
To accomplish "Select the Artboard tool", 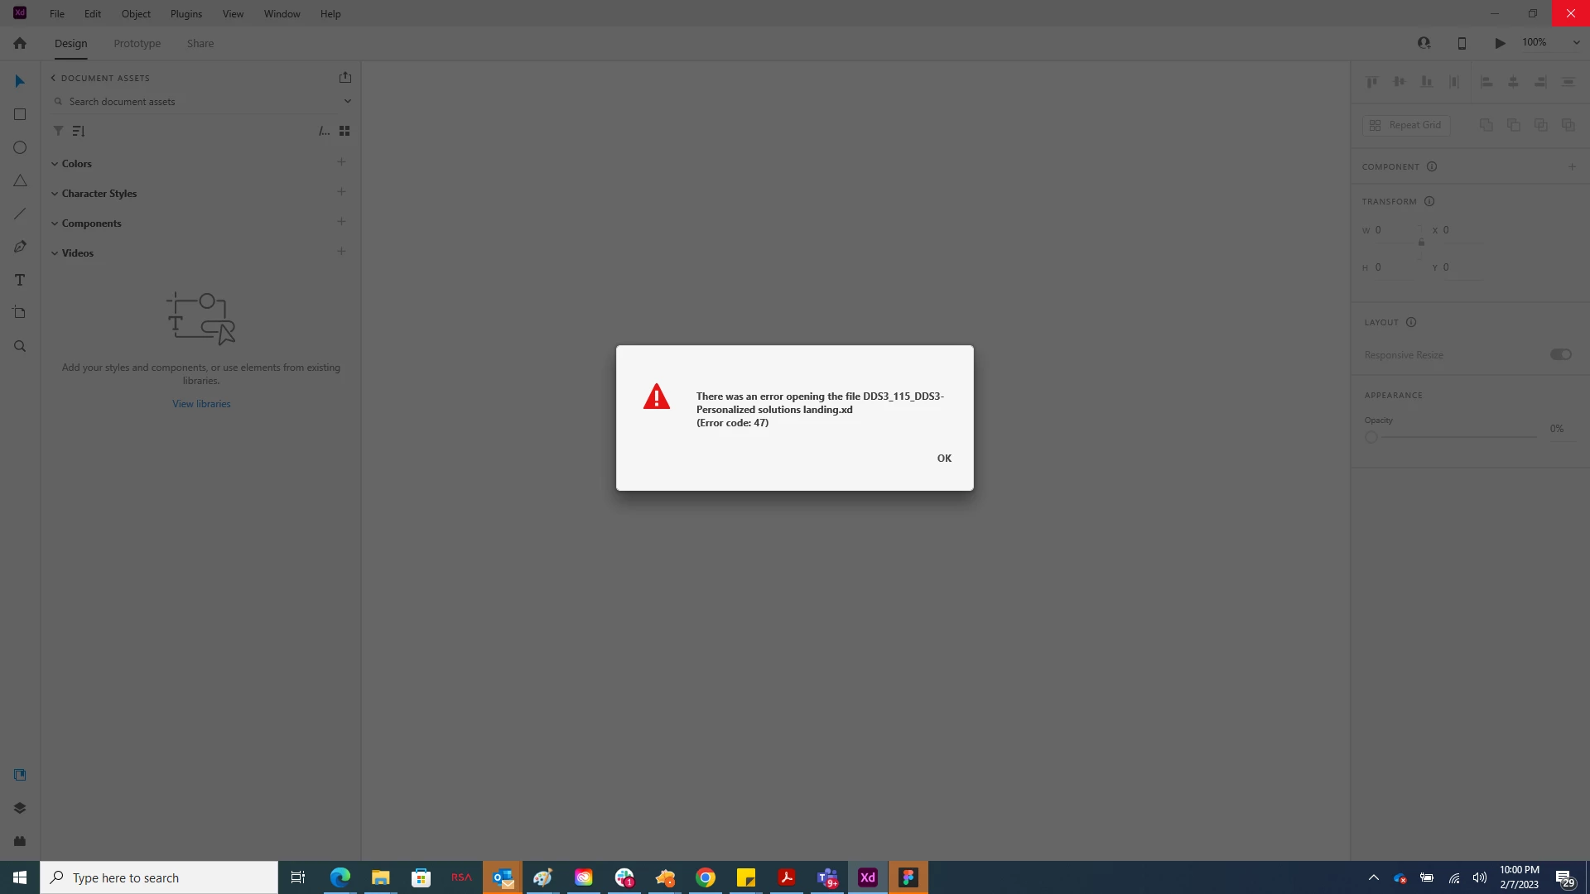I will click(20, 313).
